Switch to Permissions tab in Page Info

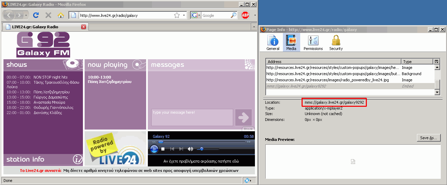[313, 43]
